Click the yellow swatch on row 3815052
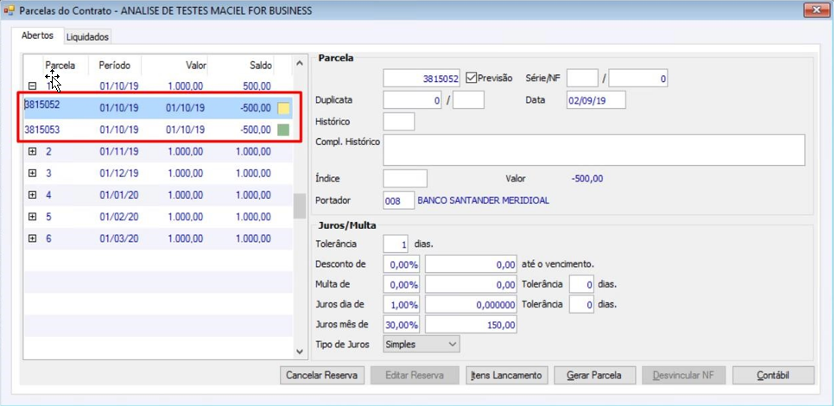Screen dimensions: 837x406 tap(283, 108)
